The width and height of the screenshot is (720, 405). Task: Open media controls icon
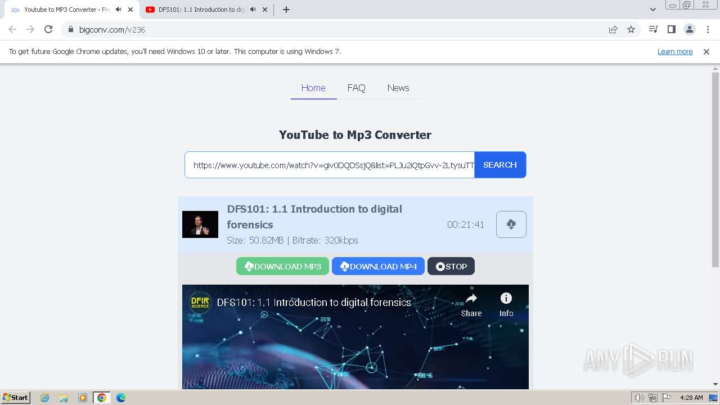point(653,29)
